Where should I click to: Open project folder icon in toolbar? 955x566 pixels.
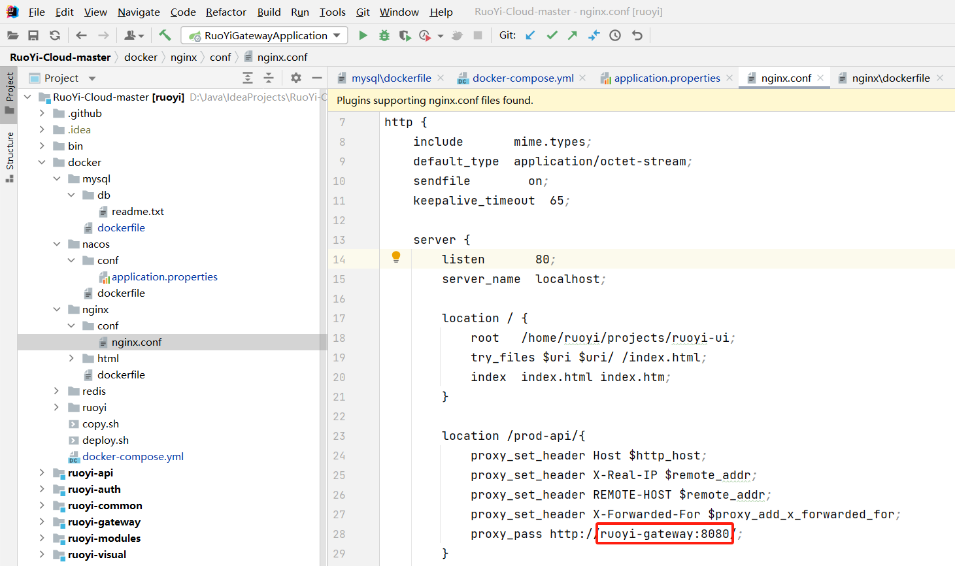(12, 35)
